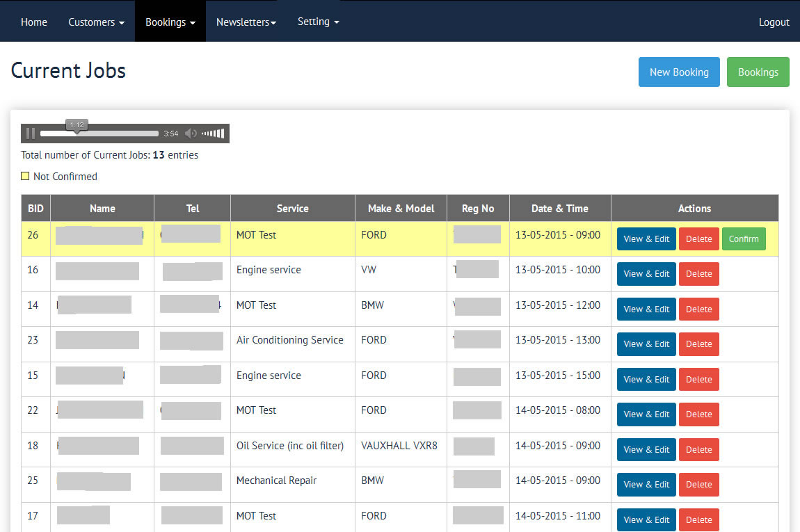Image resolution: width=800 pixels, height=532 pixels.
Task: Seek on the video progress bar
Action: (99, 134)
